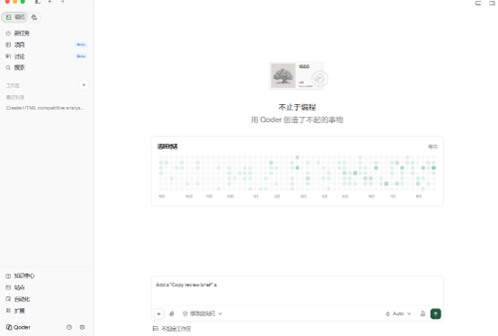Open the Auto model dropdown
This screenshot has height=336, width=498.
tap(398, 313)
